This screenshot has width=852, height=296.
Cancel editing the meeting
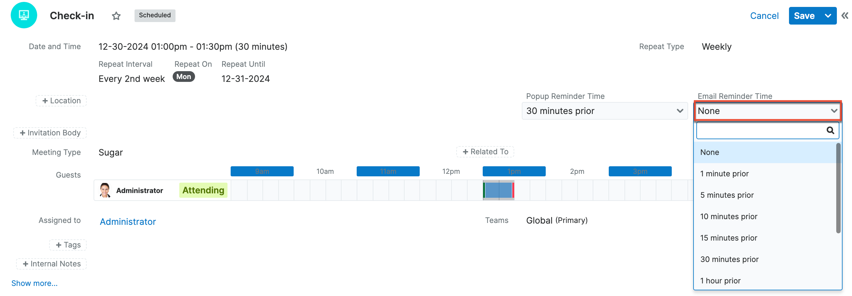coord(764,16)
